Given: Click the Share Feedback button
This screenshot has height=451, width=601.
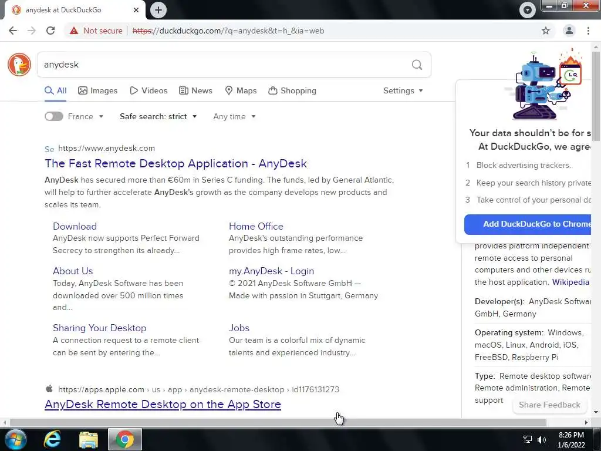Looking at the screenshot, I should coord(549,405).
